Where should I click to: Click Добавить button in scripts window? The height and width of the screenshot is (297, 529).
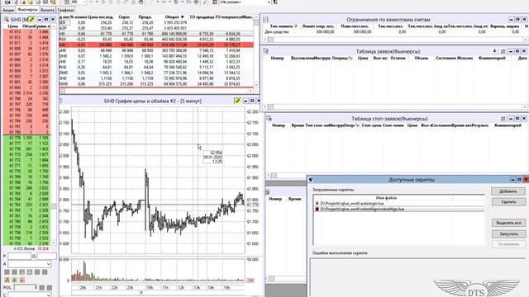coord(508,191)
